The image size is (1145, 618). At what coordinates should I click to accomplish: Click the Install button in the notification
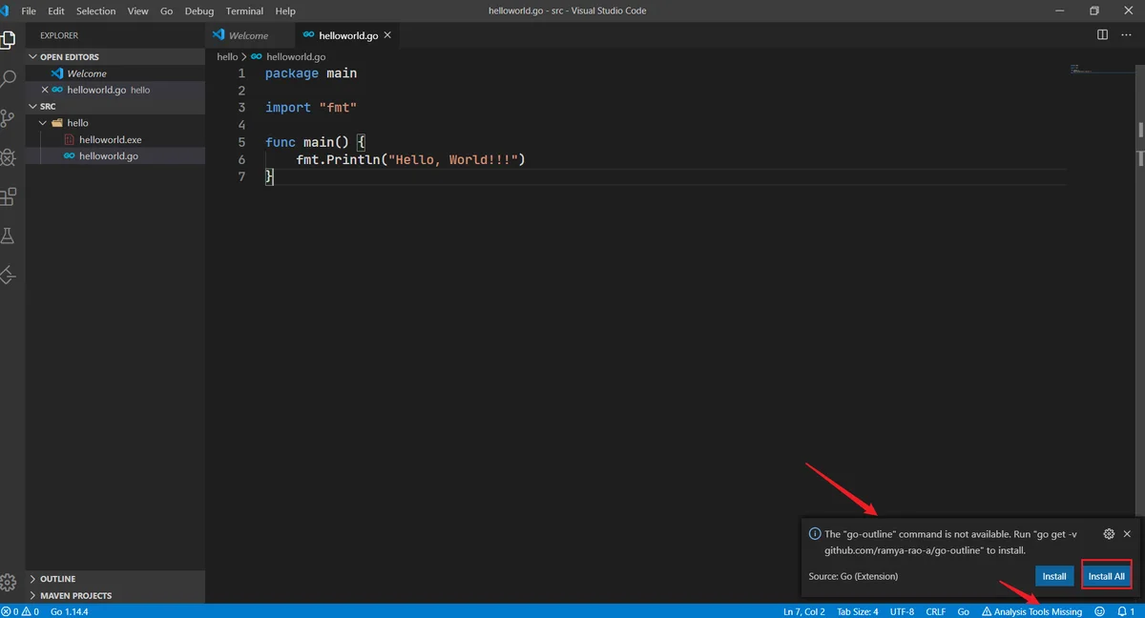[1054, 576]
